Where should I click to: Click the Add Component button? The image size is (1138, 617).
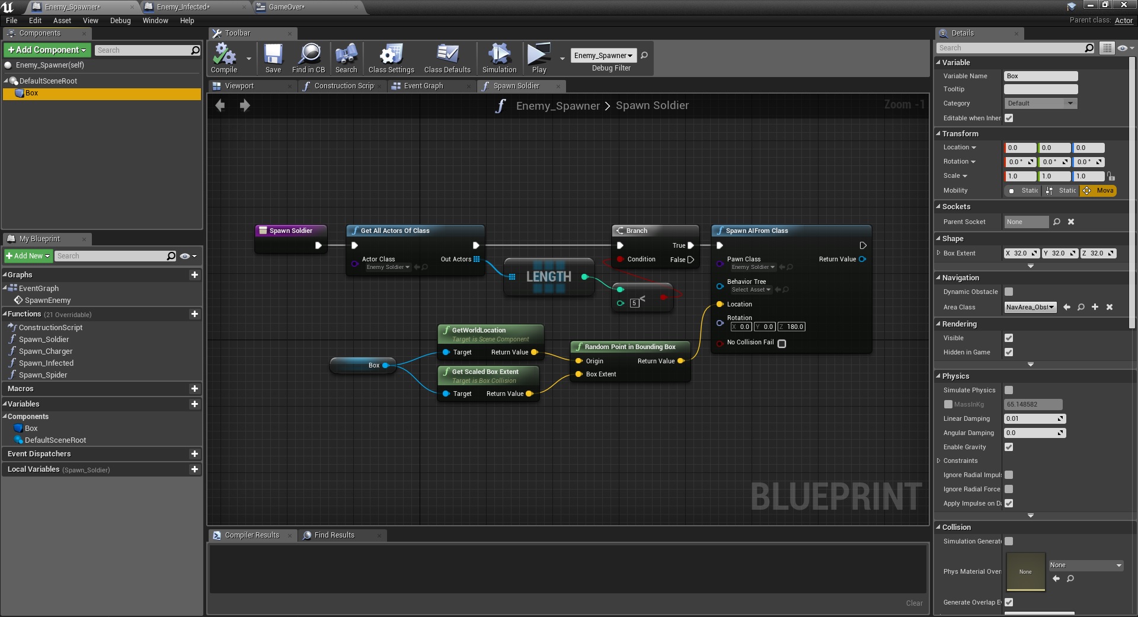coord(47,50)
